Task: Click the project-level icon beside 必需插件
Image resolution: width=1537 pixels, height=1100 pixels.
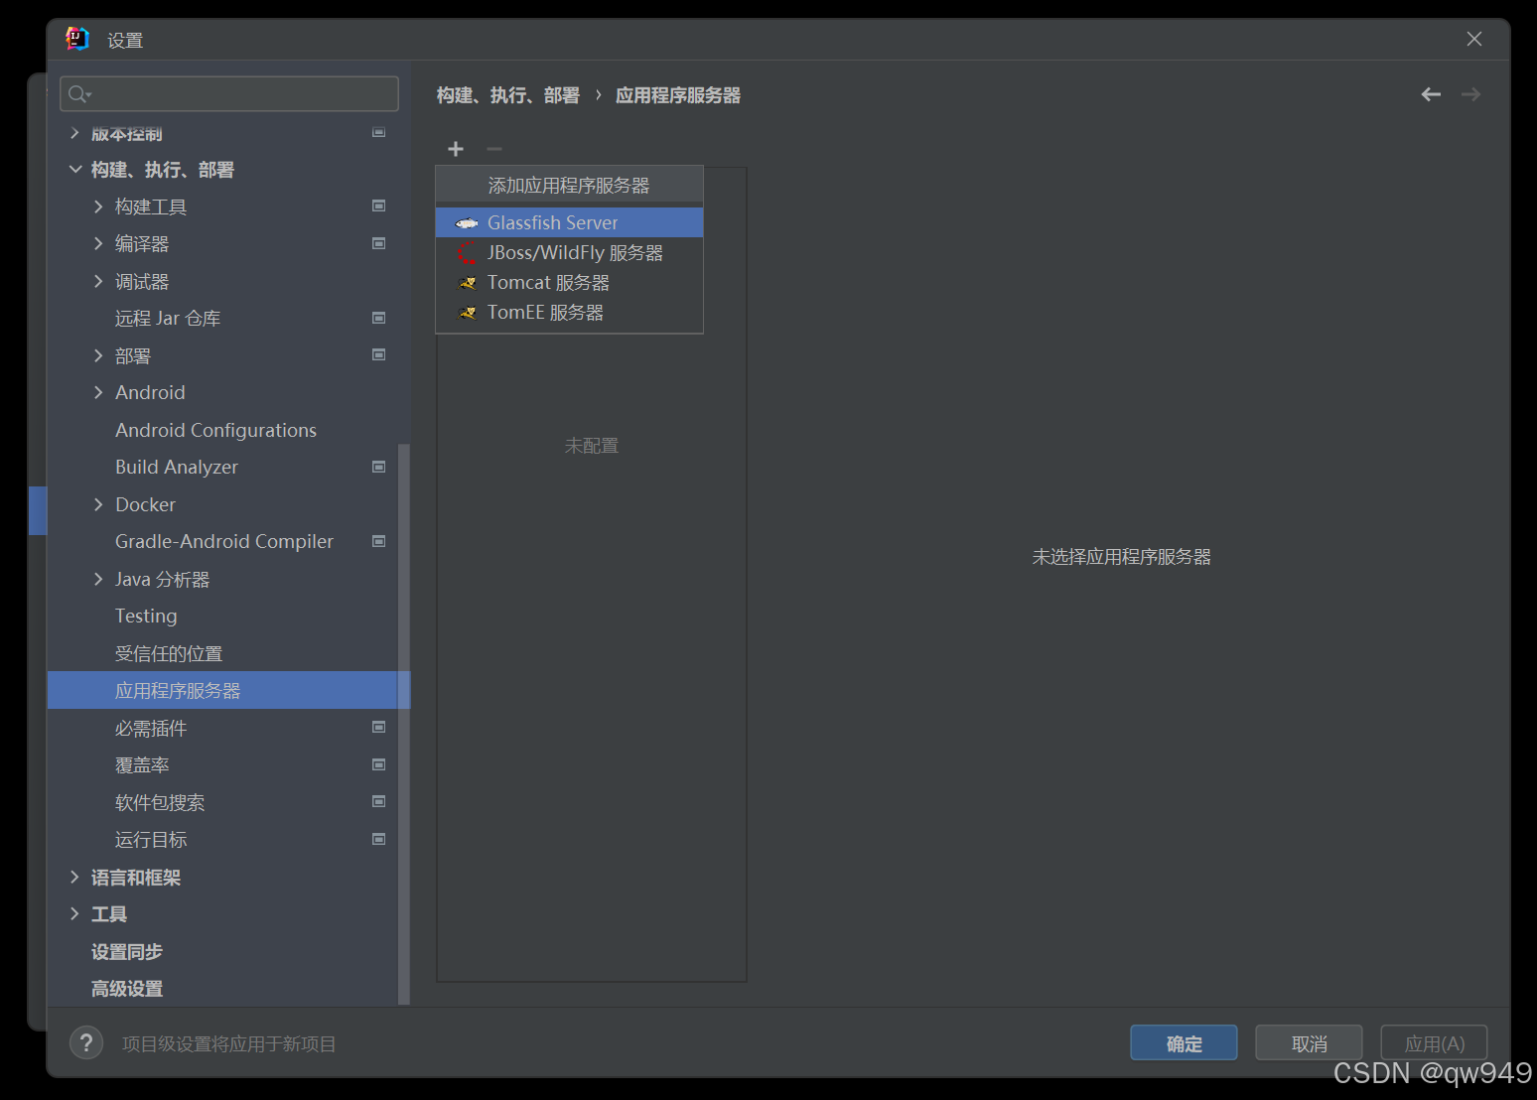Action: pyautogui.click(x=378, y=727)
